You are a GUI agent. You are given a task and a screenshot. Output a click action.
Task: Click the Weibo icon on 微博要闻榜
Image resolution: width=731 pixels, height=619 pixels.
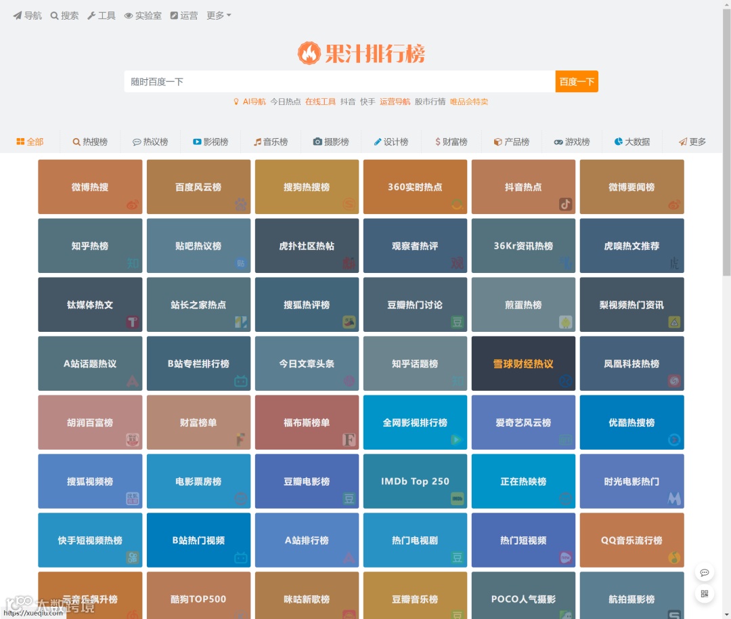pyautogui.click(x=674, y=205)
